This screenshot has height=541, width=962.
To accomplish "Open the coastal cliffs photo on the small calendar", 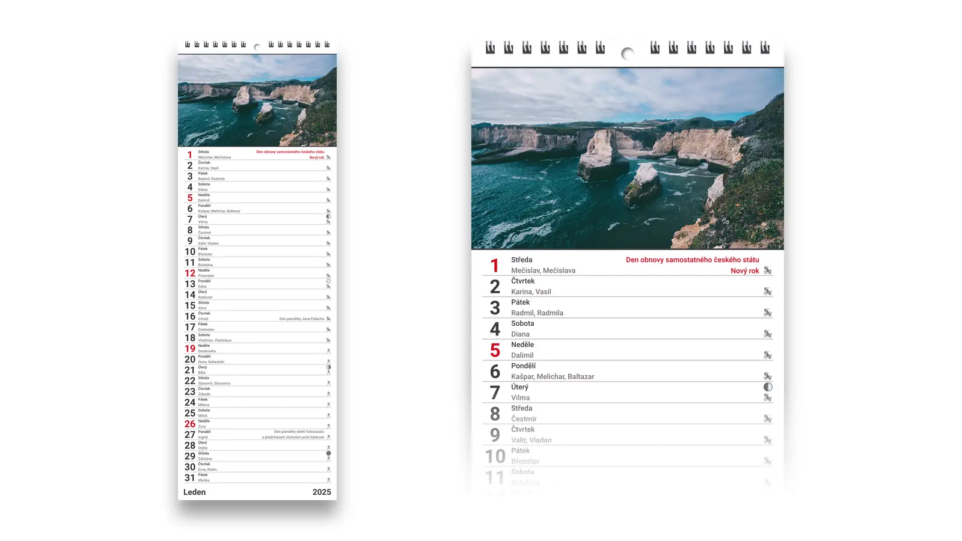I will (x=257, y=101).
